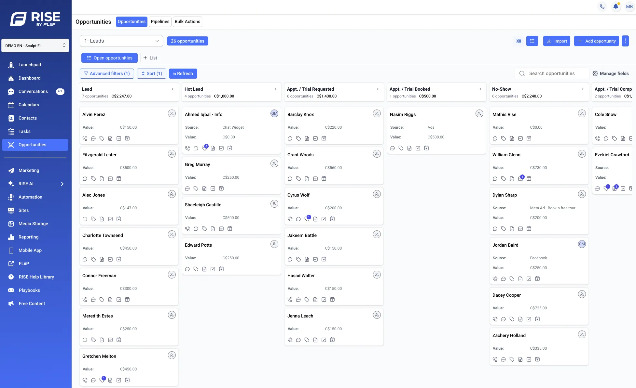636x388 pixels.
Task: Open Opportunities in the sidebar
Action: coord(35,145)
